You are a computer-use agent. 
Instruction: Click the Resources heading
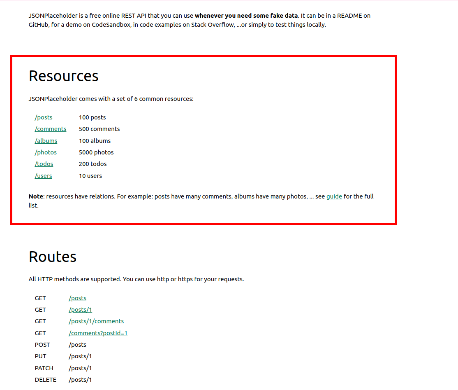point(63,76)
